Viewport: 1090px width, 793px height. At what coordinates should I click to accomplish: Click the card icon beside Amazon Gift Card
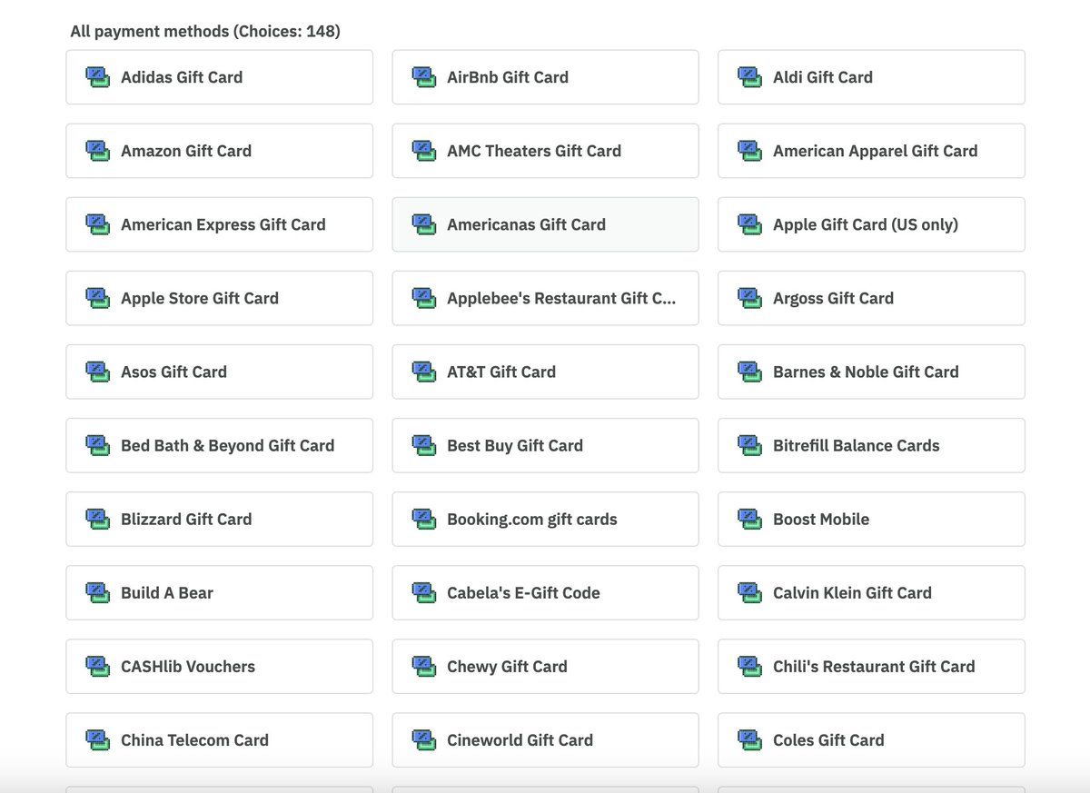point(97,151)
